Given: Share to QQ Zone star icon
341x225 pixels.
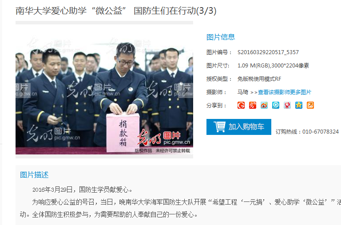Looking at the screenshot, I should click(298, 105).
